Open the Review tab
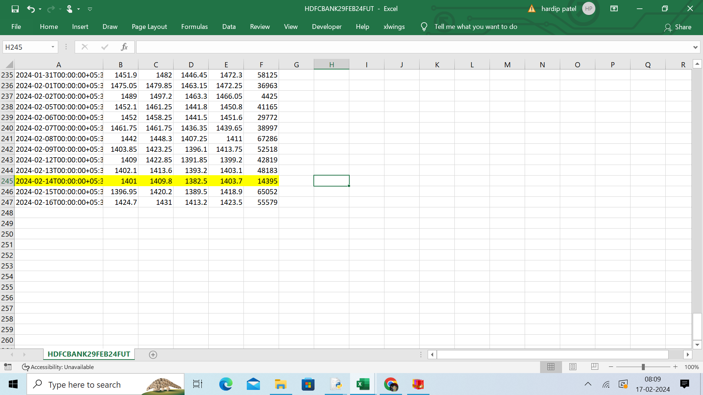703x395 pixels. tap(260, 27)
